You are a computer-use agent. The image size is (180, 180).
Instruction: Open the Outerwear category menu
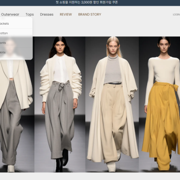point(10,15)
